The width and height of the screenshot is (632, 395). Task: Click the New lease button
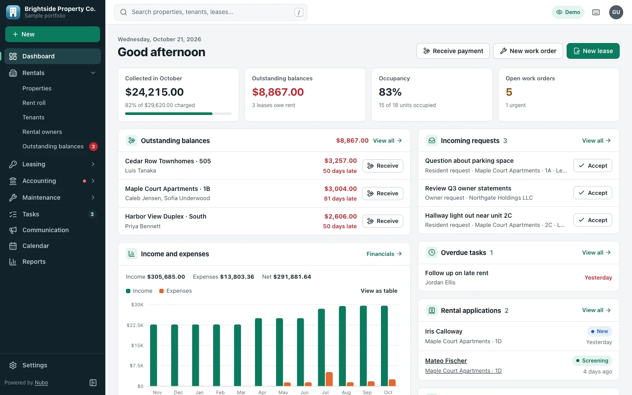[x=593, y=51]
